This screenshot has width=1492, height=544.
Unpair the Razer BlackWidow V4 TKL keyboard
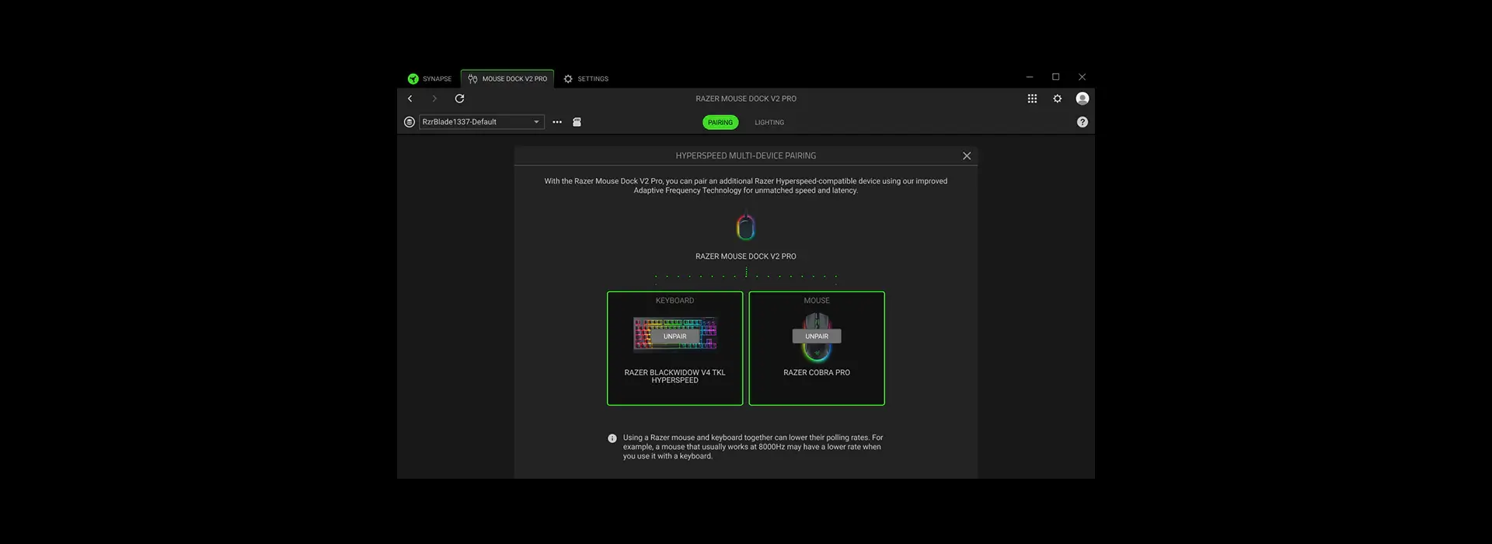[x=675, y=337]
